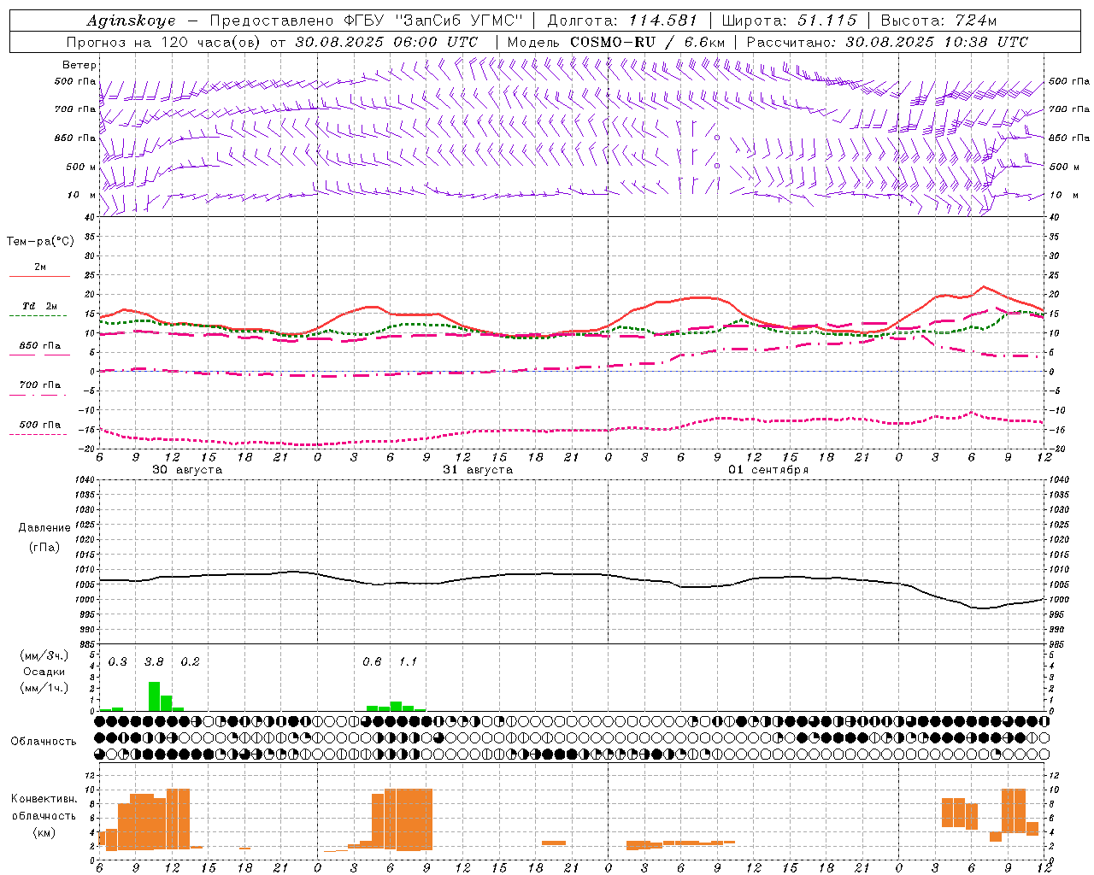Screen dimensions: 1094x875
Task: Click the (мм/1ч.) unit label
Action: pyautogui.click(x=44, y=688)
